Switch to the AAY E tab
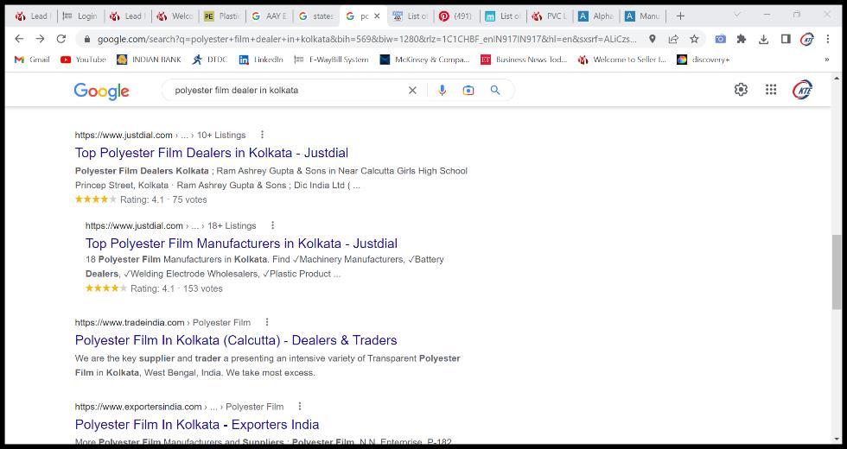The image size is (847, 449). pyautogui.click(x=270, y=16)
